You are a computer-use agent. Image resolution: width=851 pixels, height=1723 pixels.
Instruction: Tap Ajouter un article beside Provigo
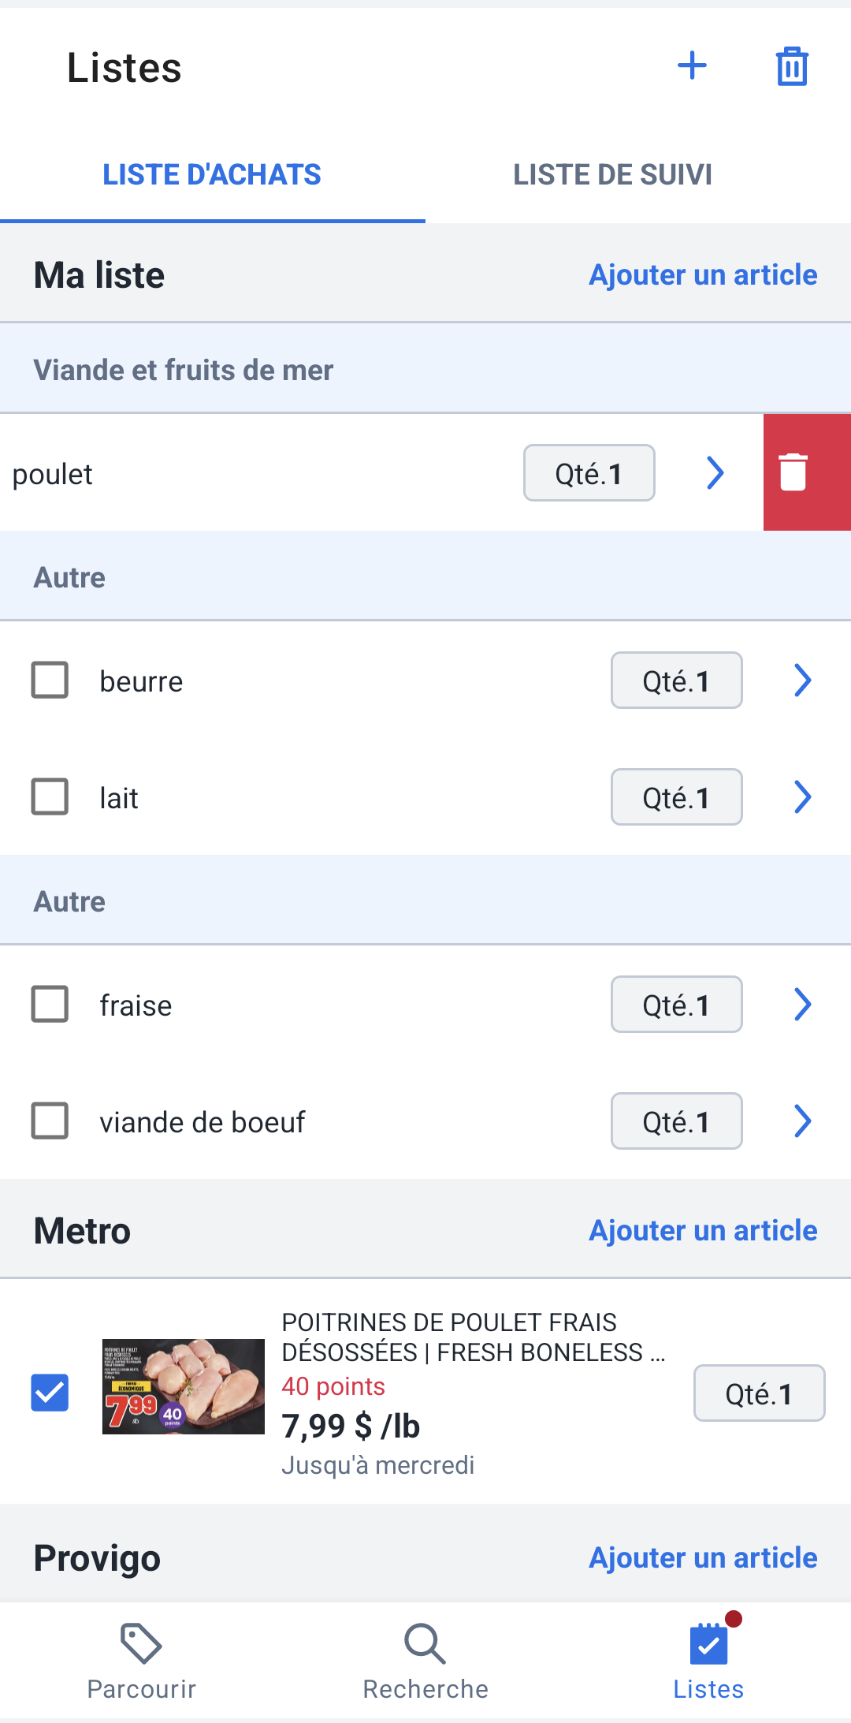pos(703,1557)
